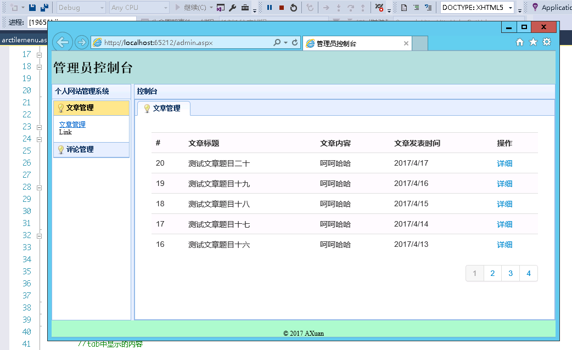
Task: Click the toolbox icon in Visual Studio toolbar
Action: pyautogui.click(x=245, y=7)
